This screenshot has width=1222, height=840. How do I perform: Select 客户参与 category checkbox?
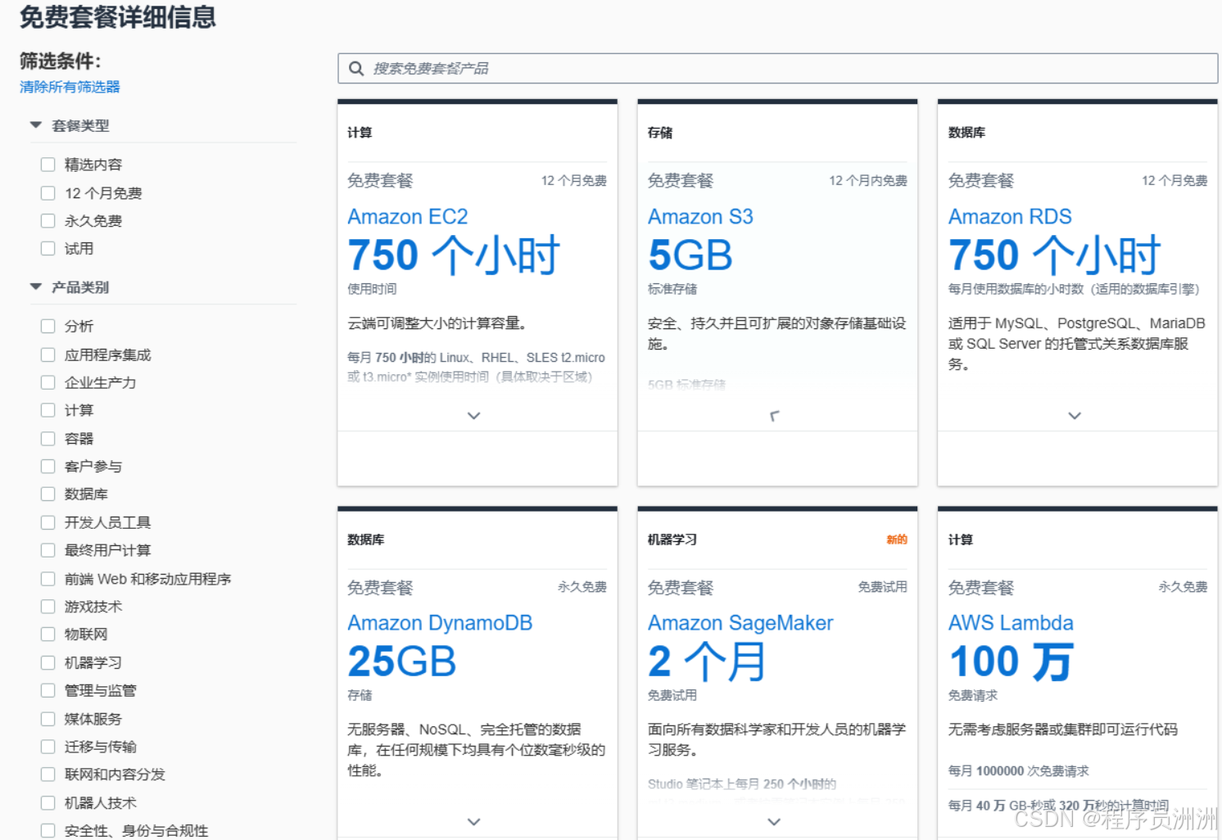(x=48, y=467)
